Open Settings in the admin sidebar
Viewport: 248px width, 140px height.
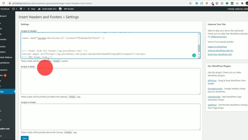tap(8, 91)
